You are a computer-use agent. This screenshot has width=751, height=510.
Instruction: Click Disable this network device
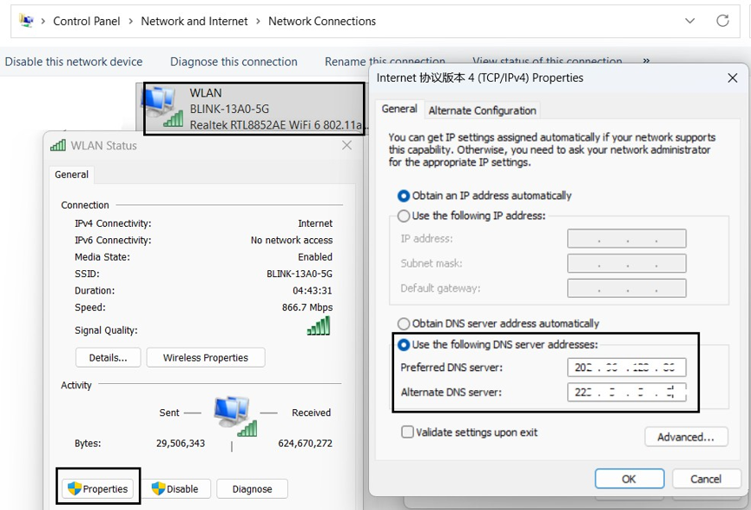click(x=74, y=62)
